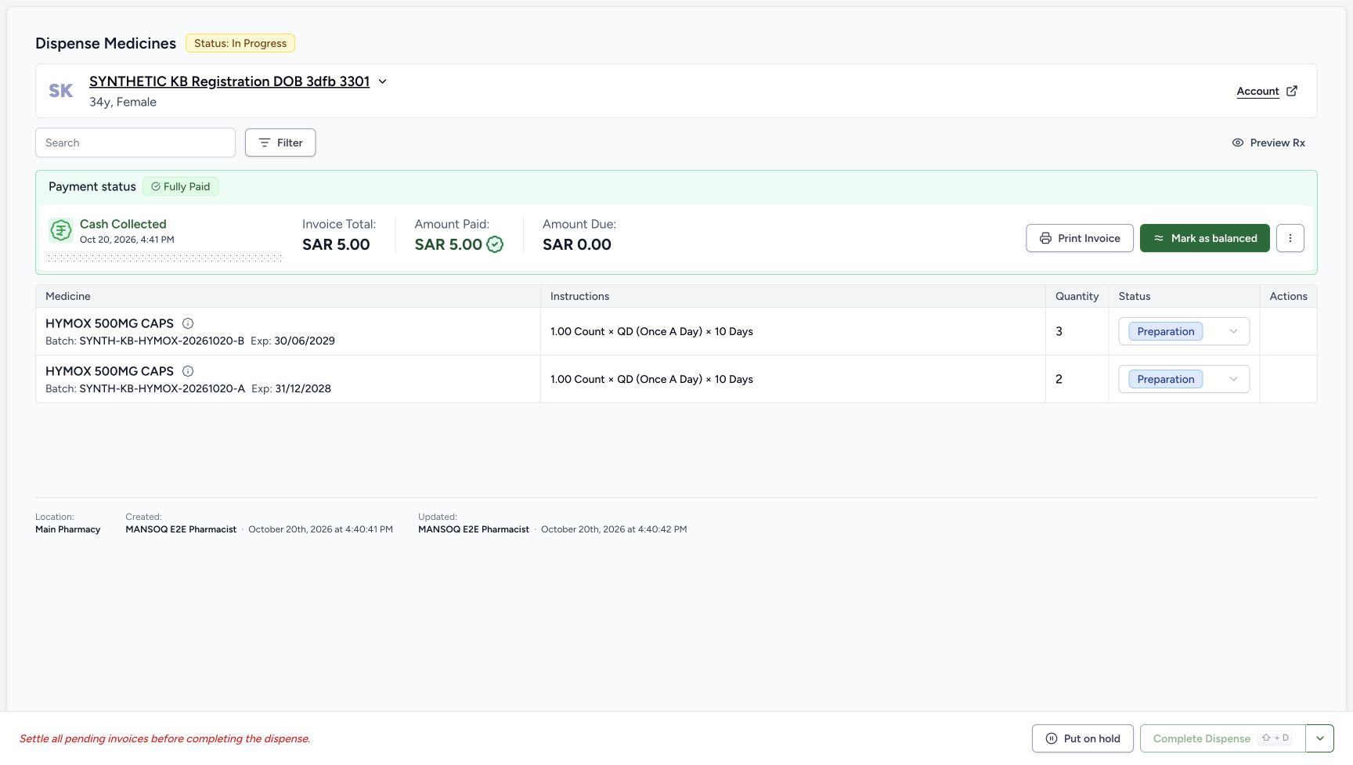
Task: Show info for HYMOX batch A medicine
Action: 188,371
